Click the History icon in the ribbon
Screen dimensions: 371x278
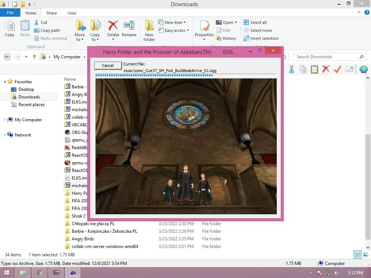click(x=219, y=38)
